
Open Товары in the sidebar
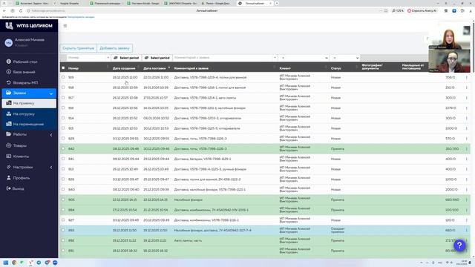20,145
